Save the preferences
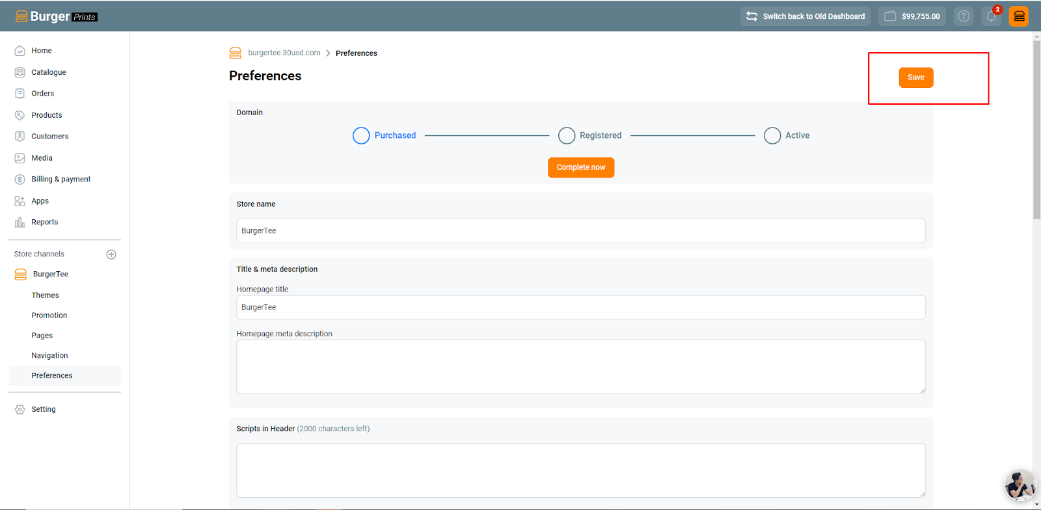 click(x=916, y=77)
